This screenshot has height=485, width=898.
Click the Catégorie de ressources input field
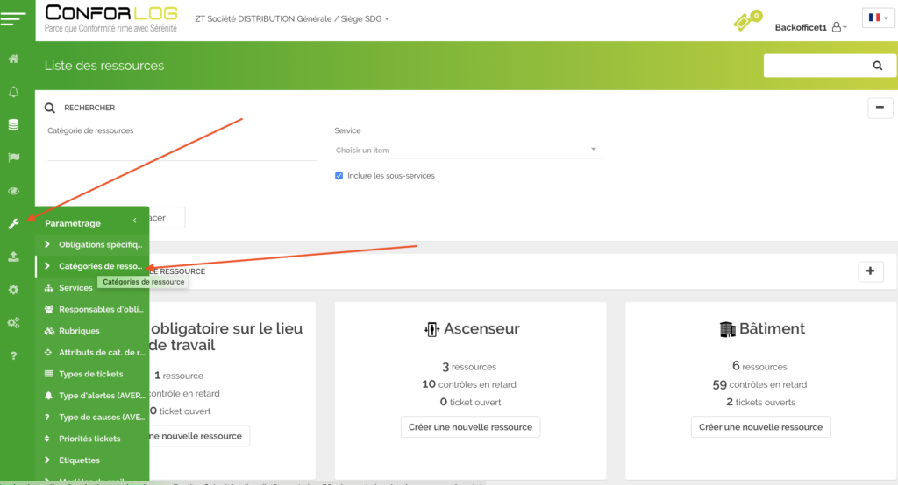tap(182, 151)
